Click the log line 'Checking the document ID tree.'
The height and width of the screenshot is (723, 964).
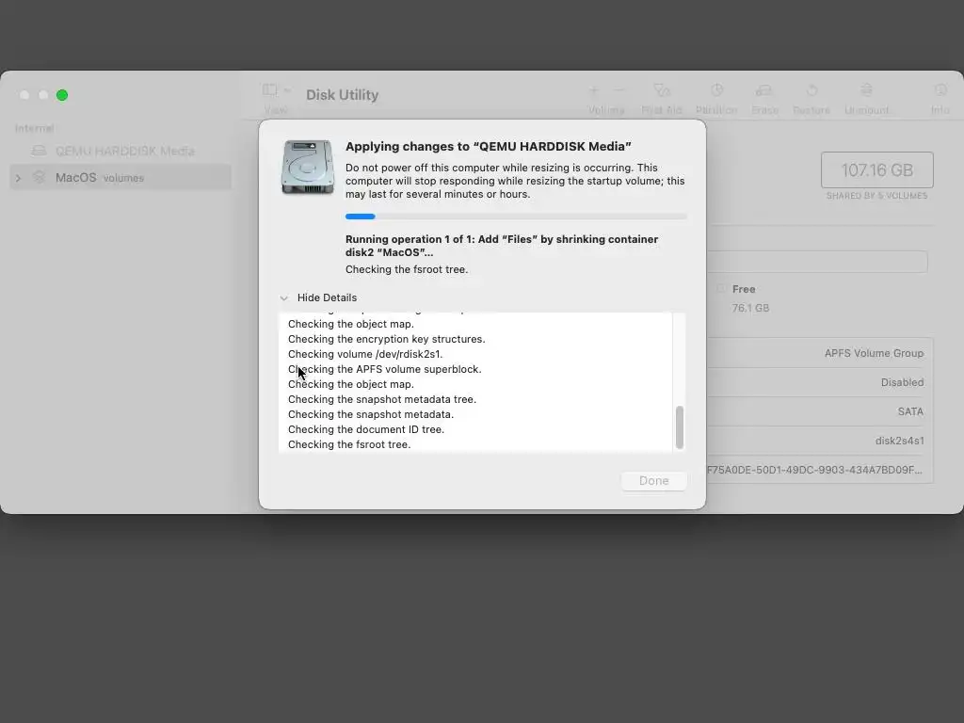366,429
